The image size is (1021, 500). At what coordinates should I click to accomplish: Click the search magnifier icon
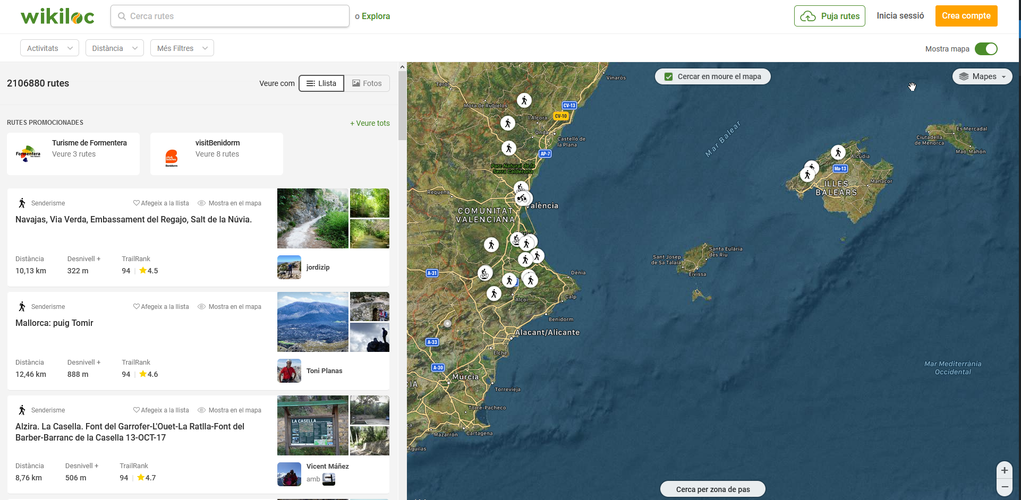[x=122, y=16]
